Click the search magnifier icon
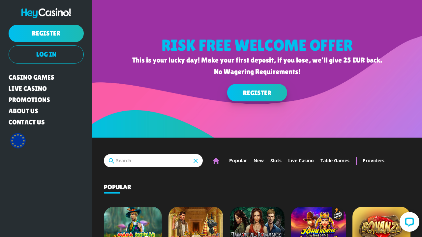 tap(111, 161)
